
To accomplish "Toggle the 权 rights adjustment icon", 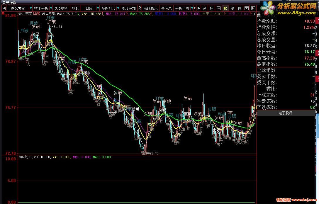I will click(225, 8).
